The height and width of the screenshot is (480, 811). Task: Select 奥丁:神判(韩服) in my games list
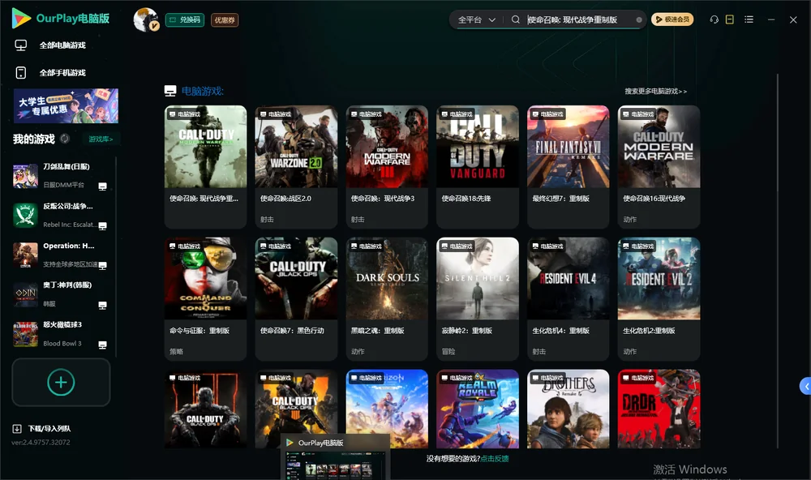pos(61,294)
